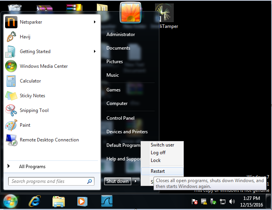This screenshot has height=210, width=272.
Task: Click the Show desktop strip
Action: click(x=269, y=201)
